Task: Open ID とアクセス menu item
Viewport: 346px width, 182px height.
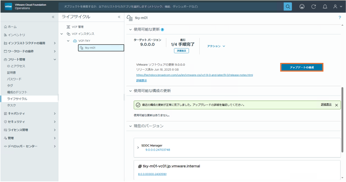Action: pyautogui.click(x=16, y=66)
